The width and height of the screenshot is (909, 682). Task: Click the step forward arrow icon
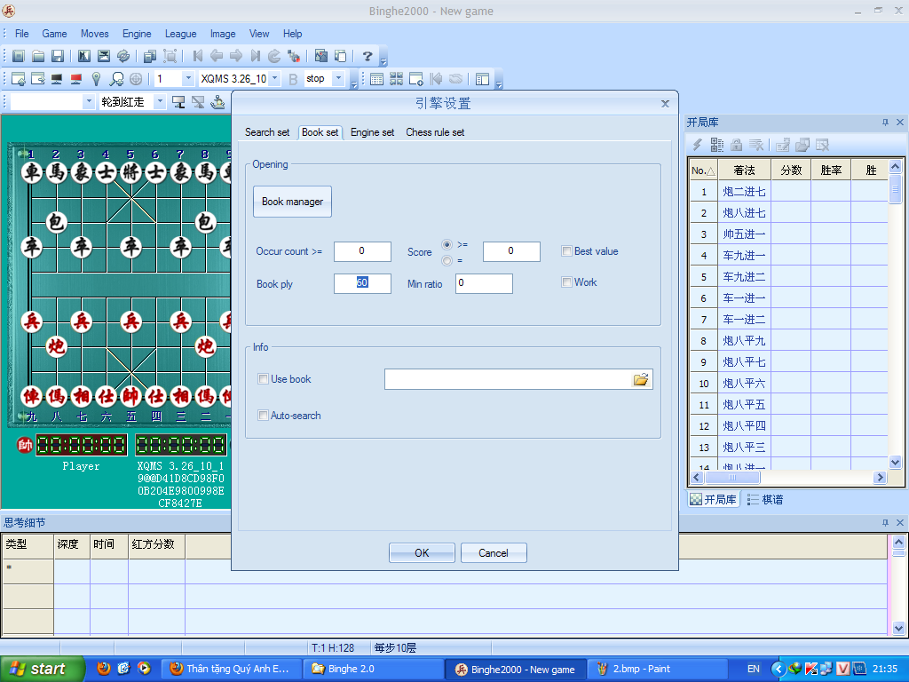coord(236,56)
